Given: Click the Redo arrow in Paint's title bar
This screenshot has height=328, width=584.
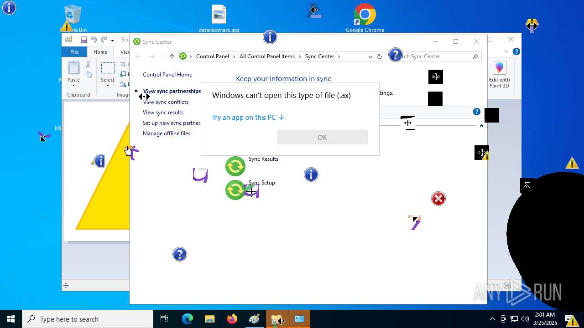Looking at the screenshot, I should pos(104,40).
